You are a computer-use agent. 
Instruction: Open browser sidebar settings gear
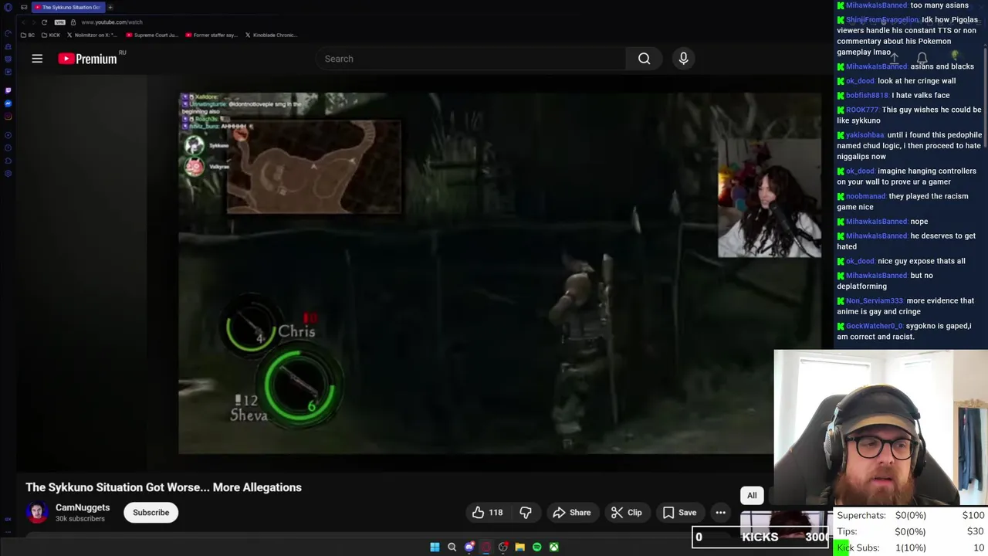click(x=8, y=174)
